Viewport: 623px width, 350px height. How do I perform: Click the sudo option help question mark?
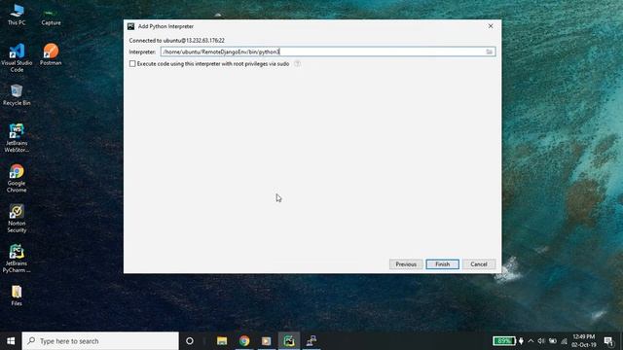tap(297, 63)
